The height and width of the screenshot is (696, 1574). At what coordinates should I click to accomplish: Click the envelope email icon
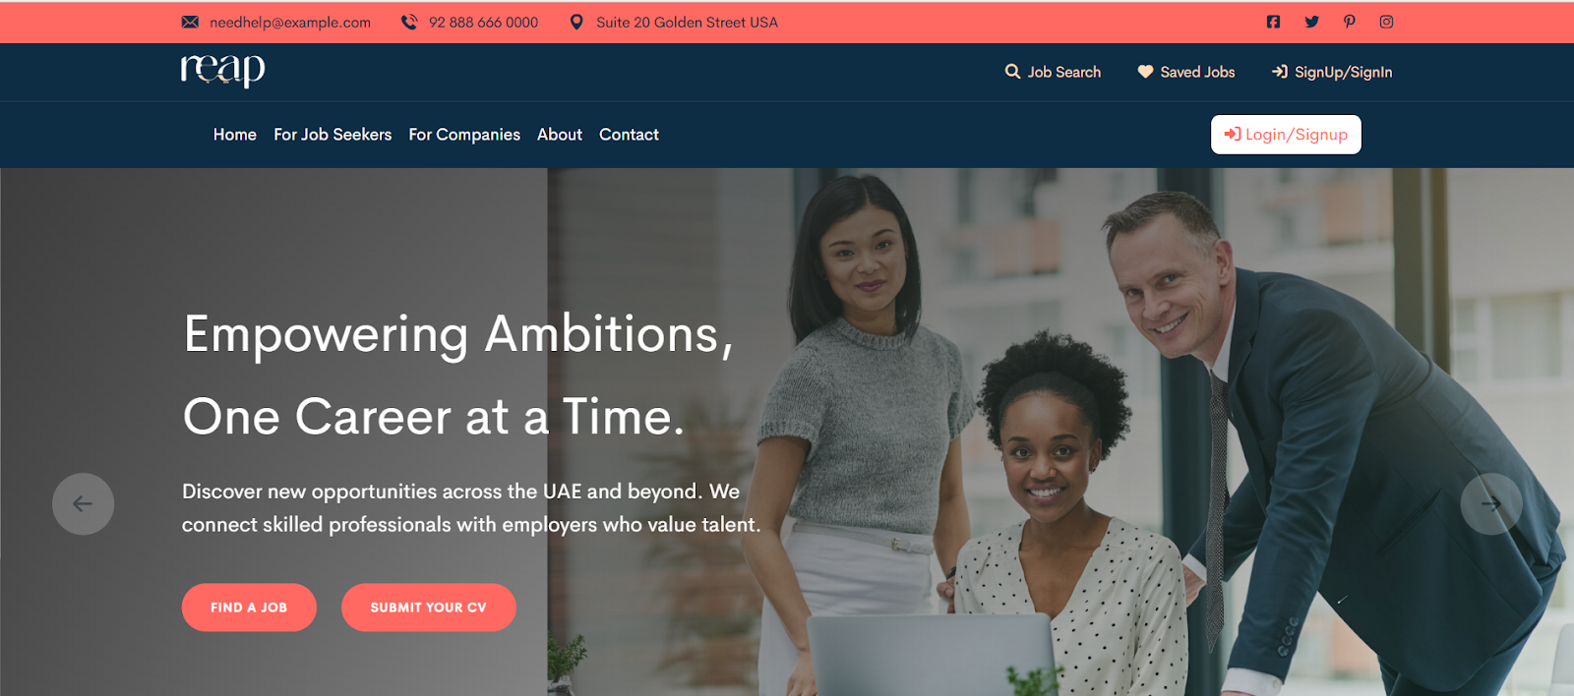point(190,22)
